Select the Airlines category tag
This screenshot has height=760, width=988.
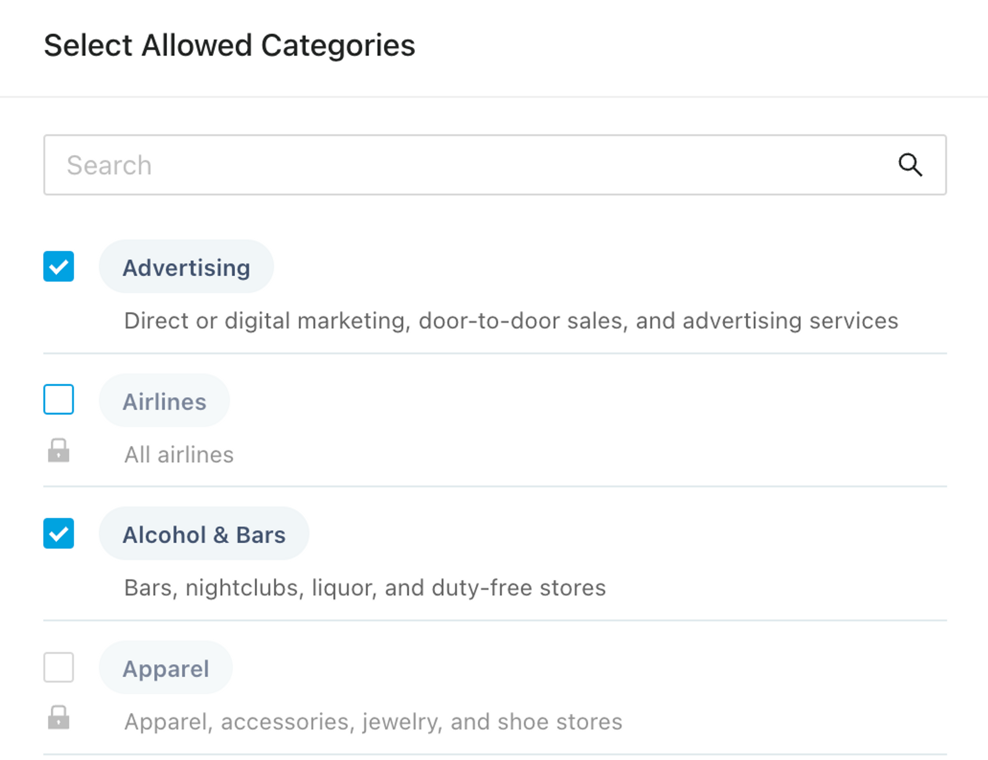165,400
